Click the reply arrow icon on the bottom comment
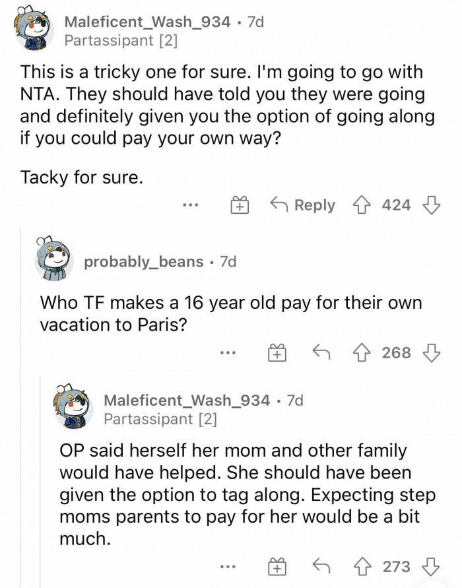This screenshot has width=462, height=588. (323, 566)
